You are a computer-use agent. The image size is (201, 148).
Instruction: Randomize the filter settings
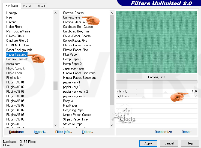[163, 132]
